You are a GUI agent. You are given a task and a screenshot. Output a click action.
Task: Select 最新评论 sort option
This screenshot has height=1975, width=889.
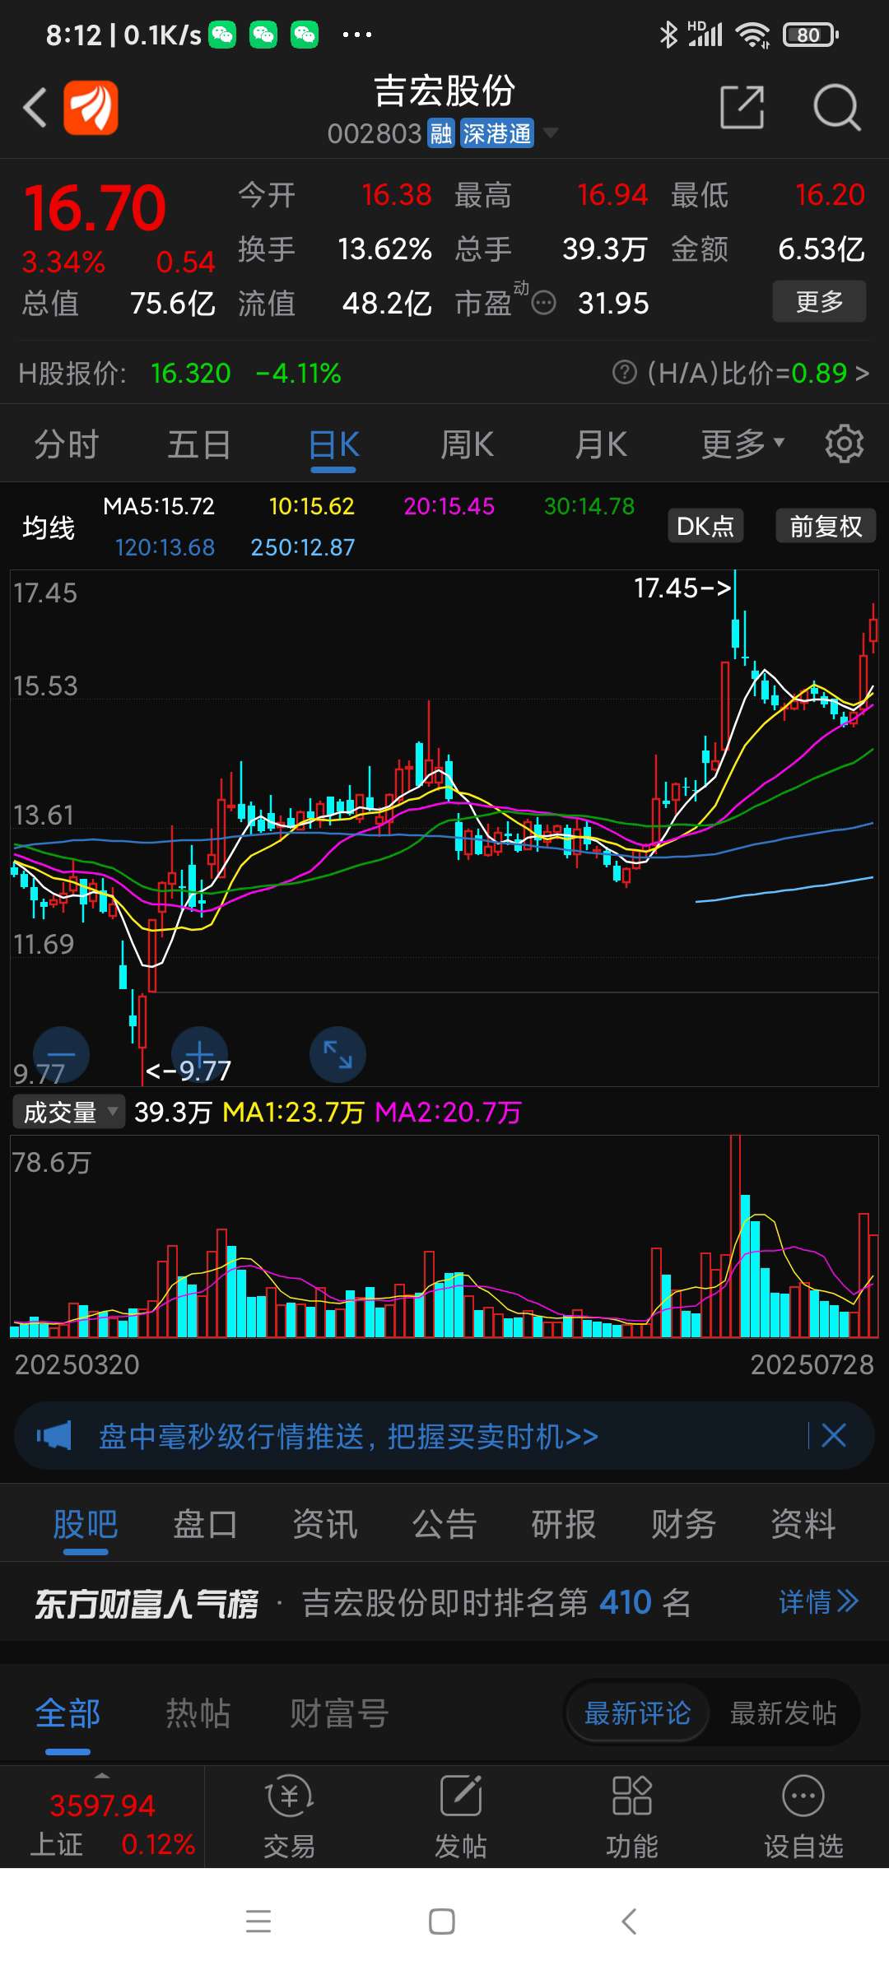(637, 1713)
